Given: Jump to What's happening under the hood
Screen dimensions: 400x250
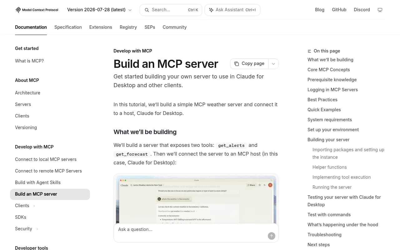Looking at the screenshot, I should tap(343, 225).
